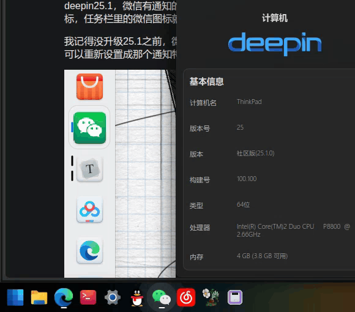
Task: Click the type value 64位
Action: pos(243,204)
